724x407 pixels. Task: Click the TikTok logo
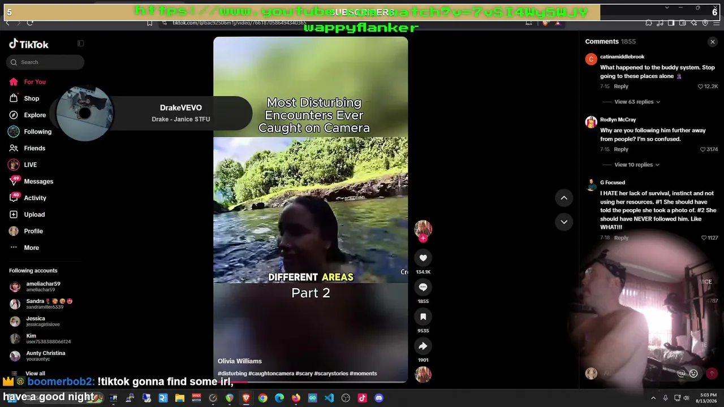pyautogui.click(x=29, y=44)
